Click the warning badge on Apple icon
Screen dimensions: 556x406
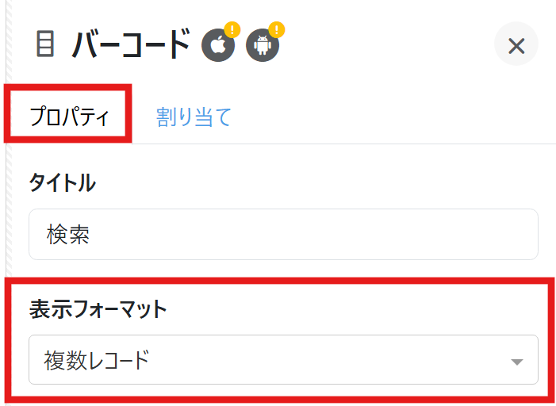[232, 30]
